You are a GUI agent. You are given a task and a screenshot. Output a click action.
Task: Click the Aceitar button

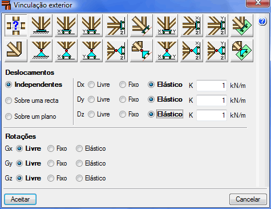click(20, 199)
